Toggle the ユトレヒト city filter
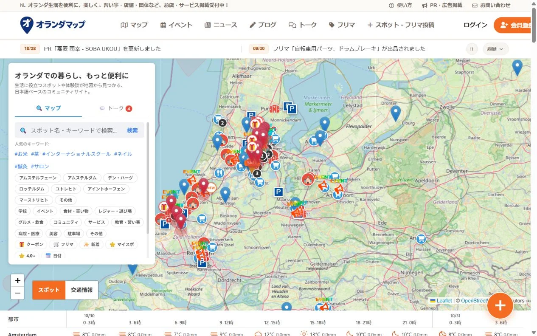537x336 pixels. point(66,189)
